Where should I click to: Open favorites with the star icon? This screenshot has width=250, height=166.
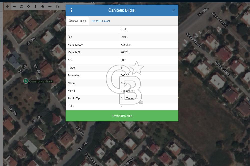click(42, 7)
